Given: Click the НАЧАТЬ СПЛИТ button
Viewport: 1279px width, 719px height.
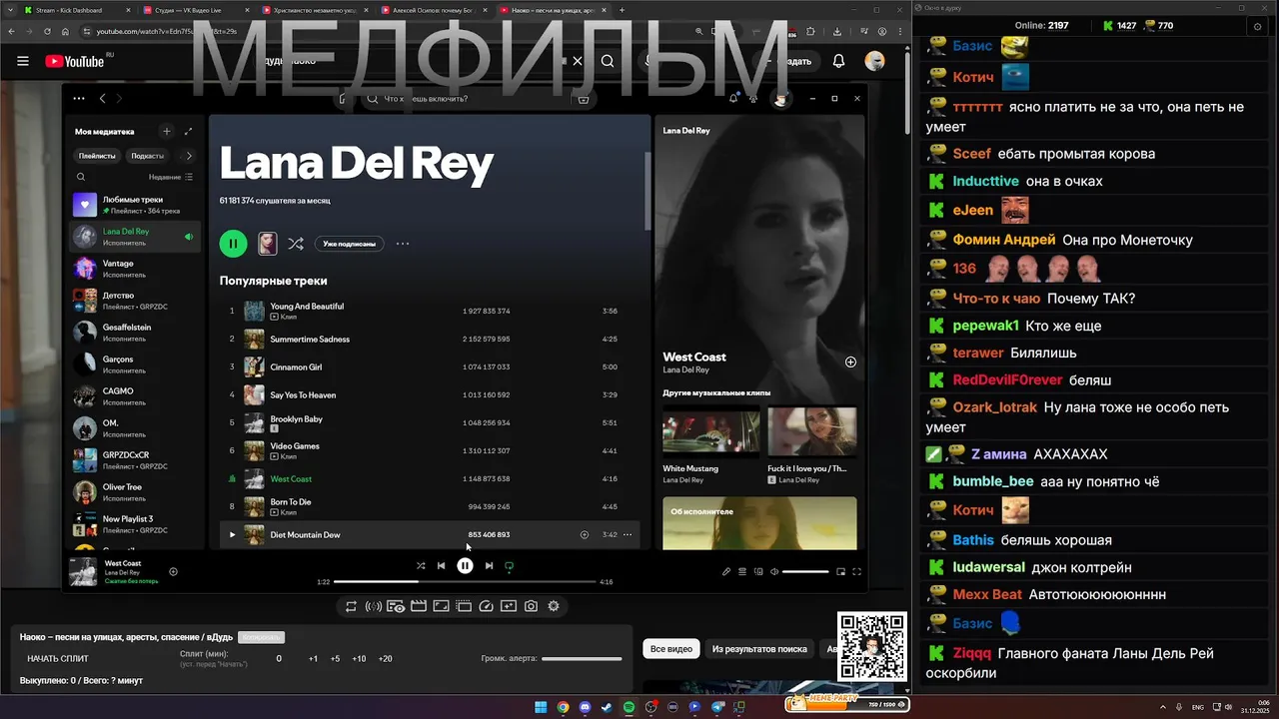Looking at the screenshot, I should pos(58,659).
